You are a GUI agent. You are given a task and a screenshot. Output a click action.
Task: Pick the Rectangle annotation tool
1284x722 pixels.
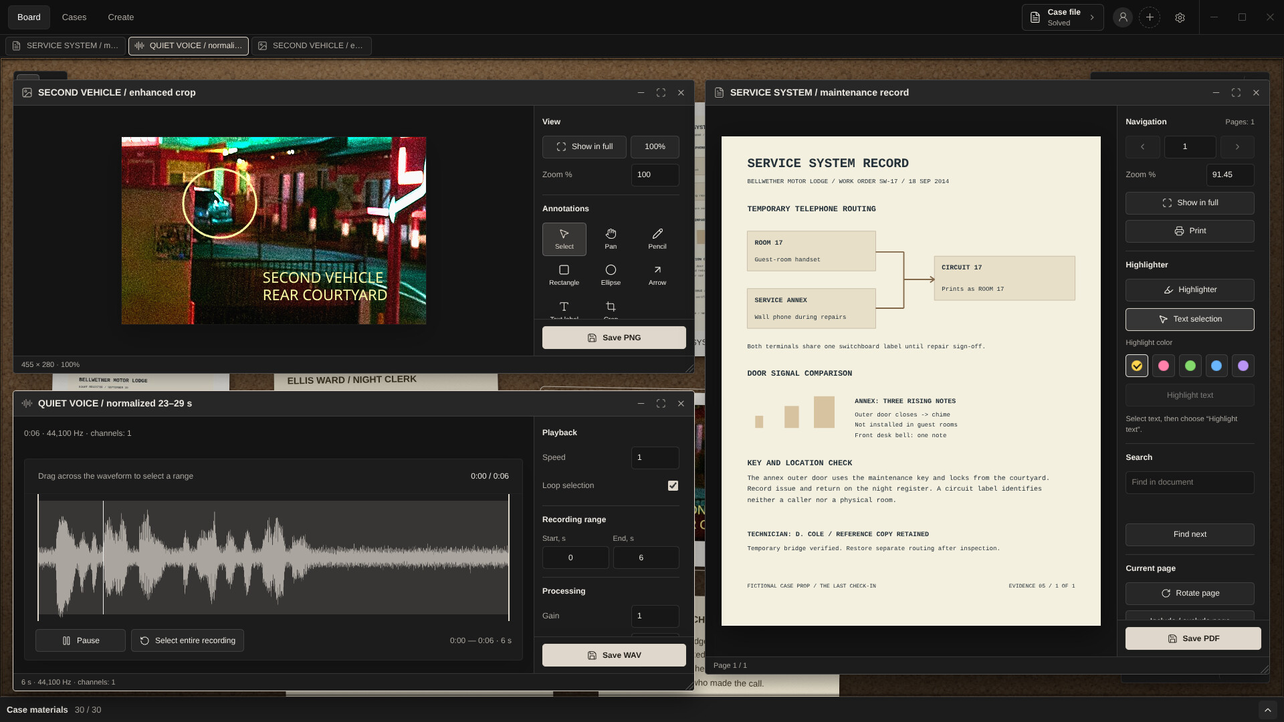pyautogui.click(x=564, y=275)
